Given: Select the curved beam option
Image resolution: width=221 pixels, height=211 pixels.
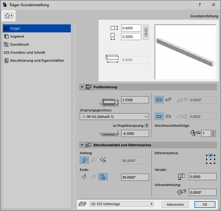Looking at the screenshot, I should [168, 116].
